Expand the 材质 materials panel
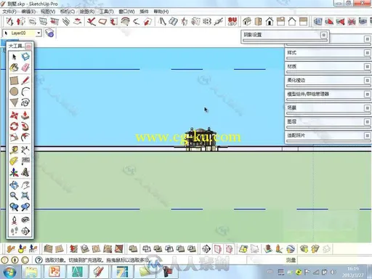The width and height of the screenshot is (372, 279). (x=368, y=66)
